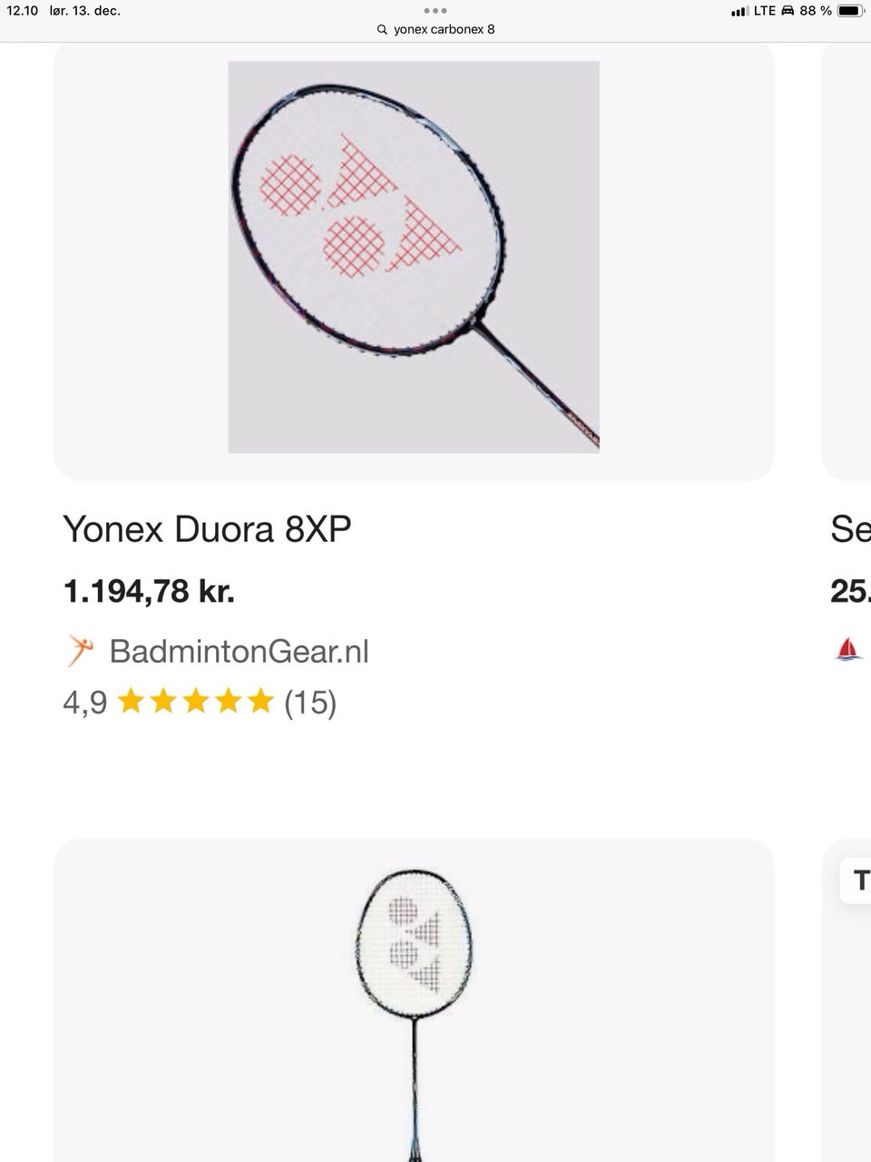This screenshot has width=871, height=1162.
Task: Tap the battery icon in status bar
Action: (849, 11)
